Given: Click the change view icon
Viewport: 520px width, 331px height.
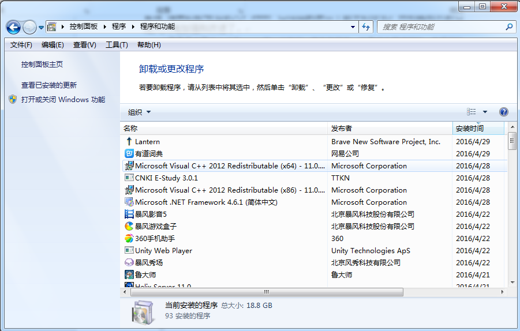Looking at the screenshot, I should coord(472,112).
